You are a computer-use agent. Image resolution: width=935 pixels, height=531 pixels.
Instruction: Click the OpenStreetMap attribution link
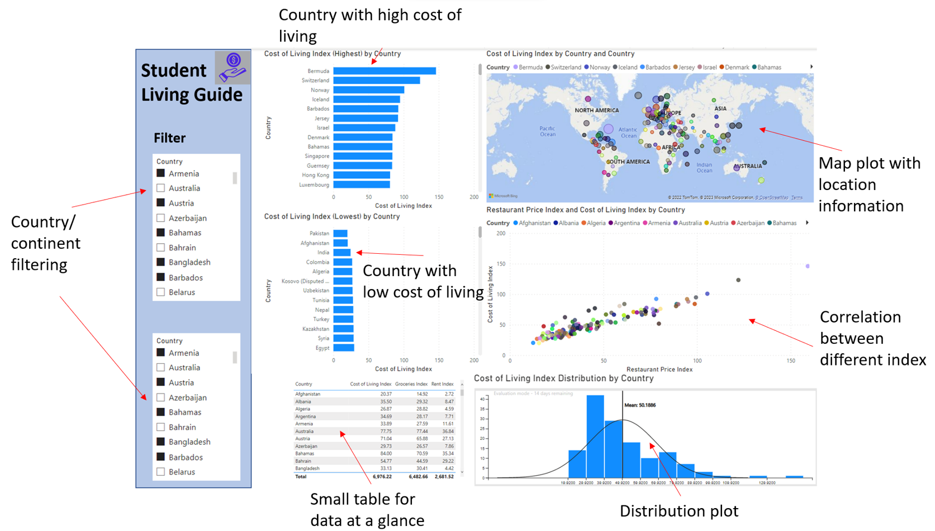(x=772, y=197)
